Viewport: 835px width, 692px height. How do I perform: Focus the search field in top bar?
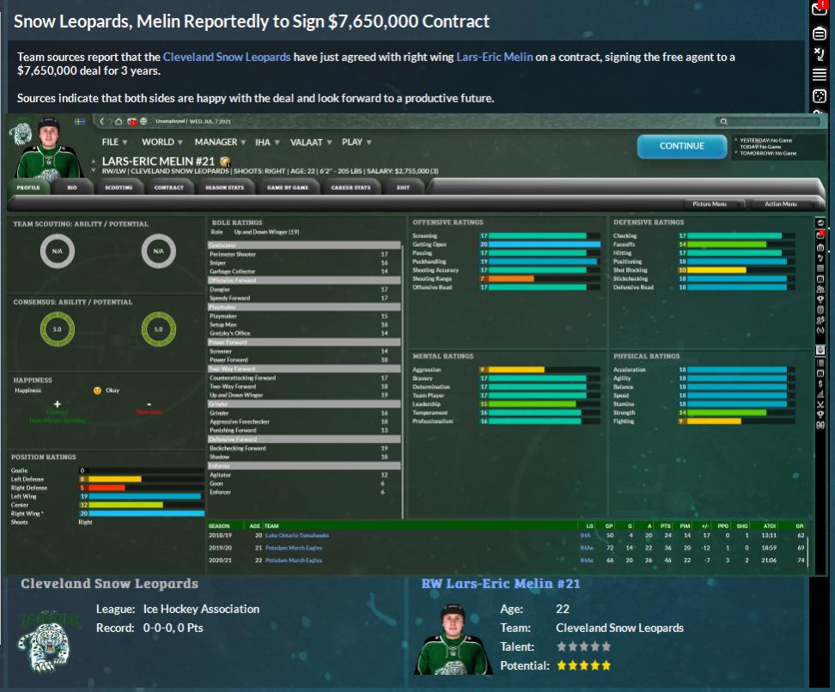(x=767, y=121)
